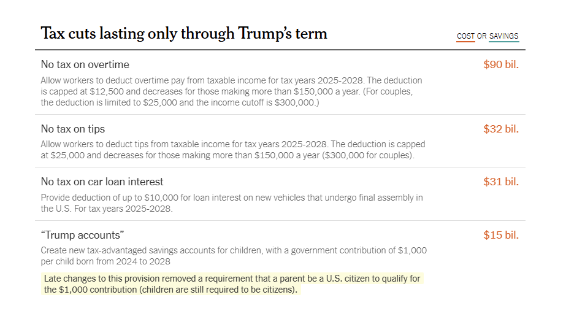Select the "Trump accounts" heading

(82, 235)
